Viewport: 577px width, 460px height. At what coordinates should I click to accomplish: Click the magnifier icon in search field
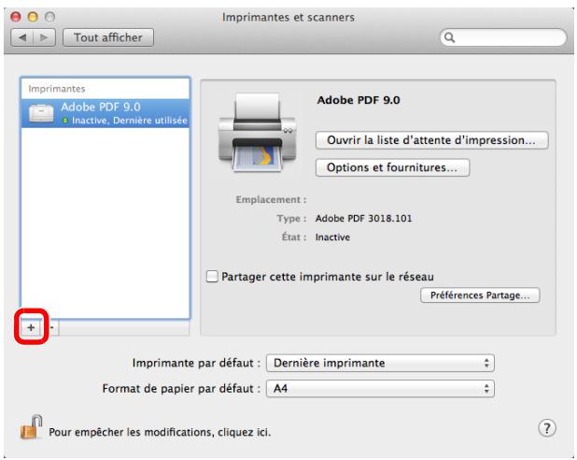pyautogui.click(x=449, y=37)
